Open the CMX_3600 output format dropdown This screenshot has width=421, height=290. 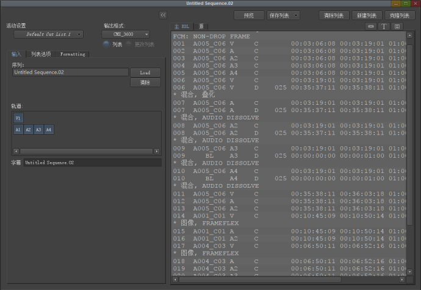[126, 35]
